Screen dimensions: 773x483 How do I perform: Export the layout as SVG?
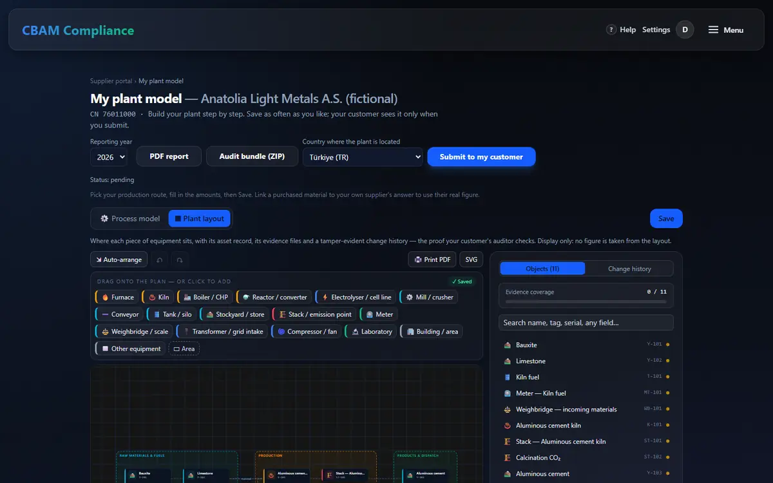point(472,260)
